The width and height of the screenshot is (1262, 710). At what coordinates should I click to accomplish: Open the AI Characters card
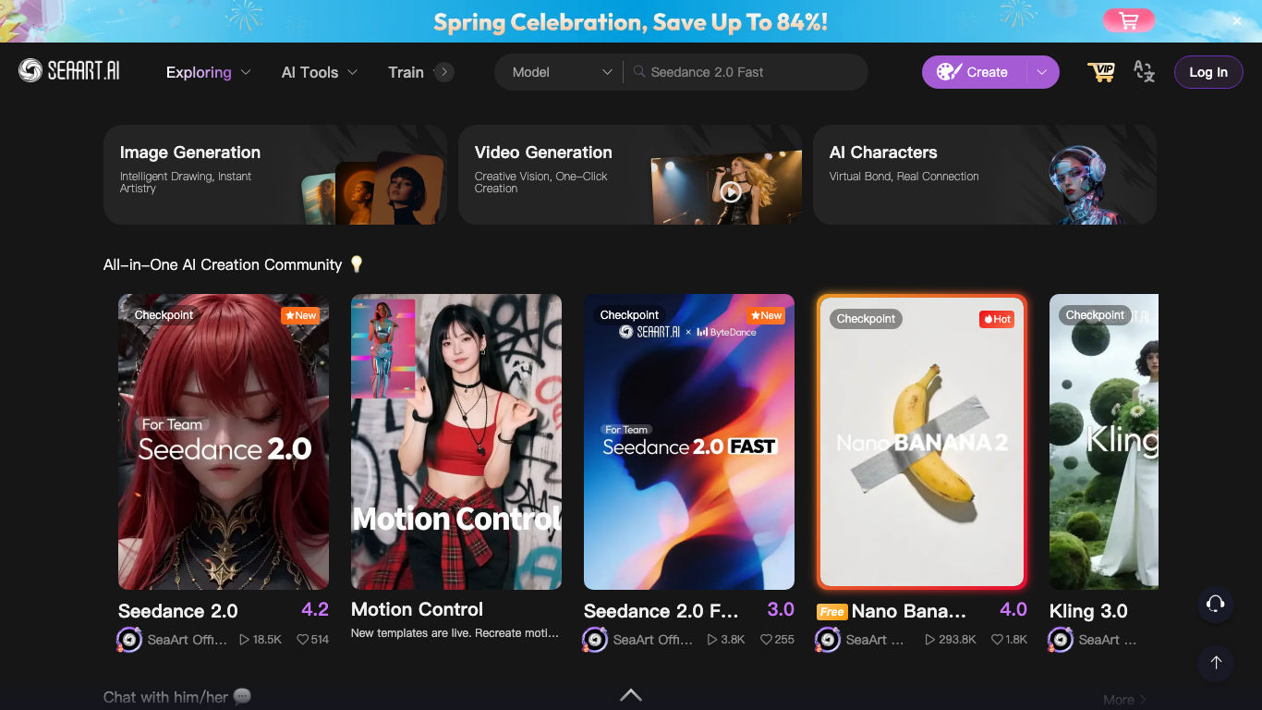[x=985, y=175]
